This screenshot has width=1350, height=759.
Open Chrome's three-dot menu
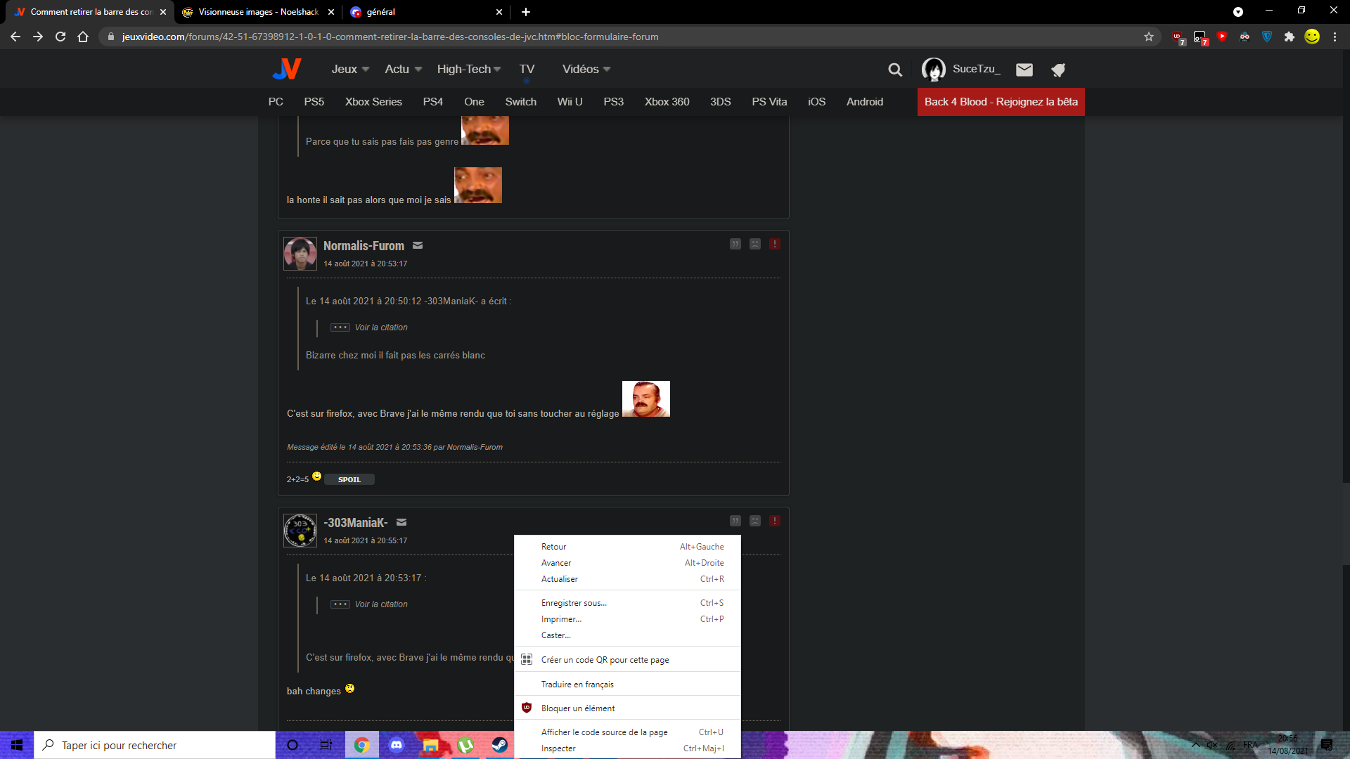coord(1335,37)
